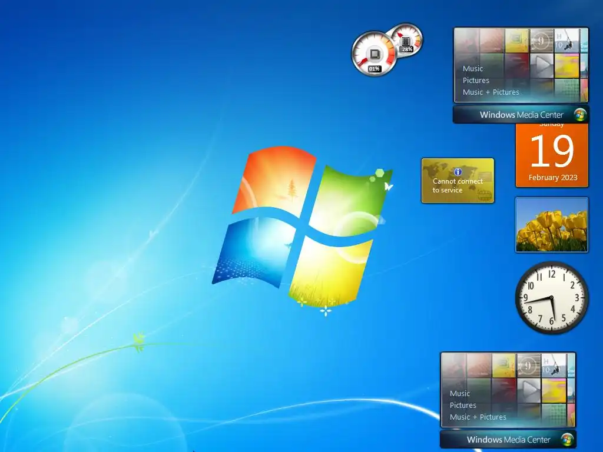Select Music + Pictures in the lower Media Center gadget
This screenshot has width=603, height=452.
pos(478,417)
